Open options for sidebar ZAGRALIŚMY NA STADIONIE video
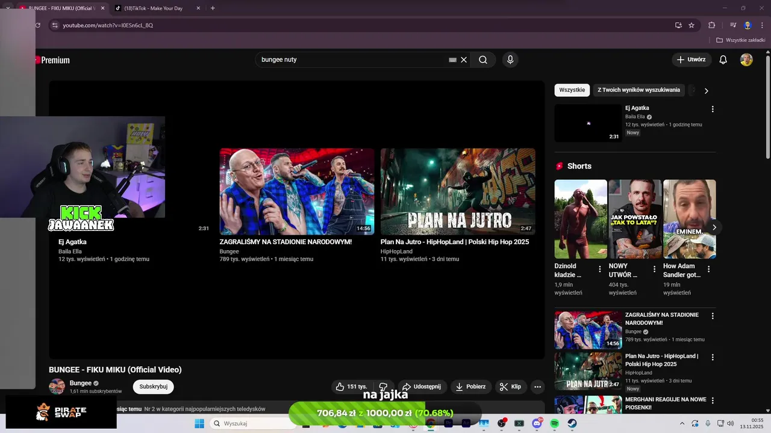 [x=713, y=316]
